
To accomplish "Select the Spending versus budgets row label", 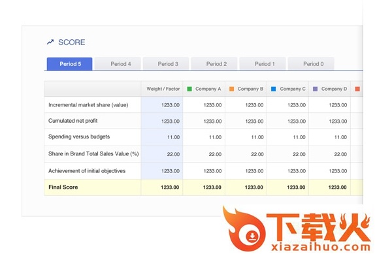I will coord(79,136).
